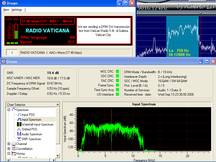Maximize the Dream evaluation window
The height and width of the screenshot is (162, 216).
[x=207, y=62]
